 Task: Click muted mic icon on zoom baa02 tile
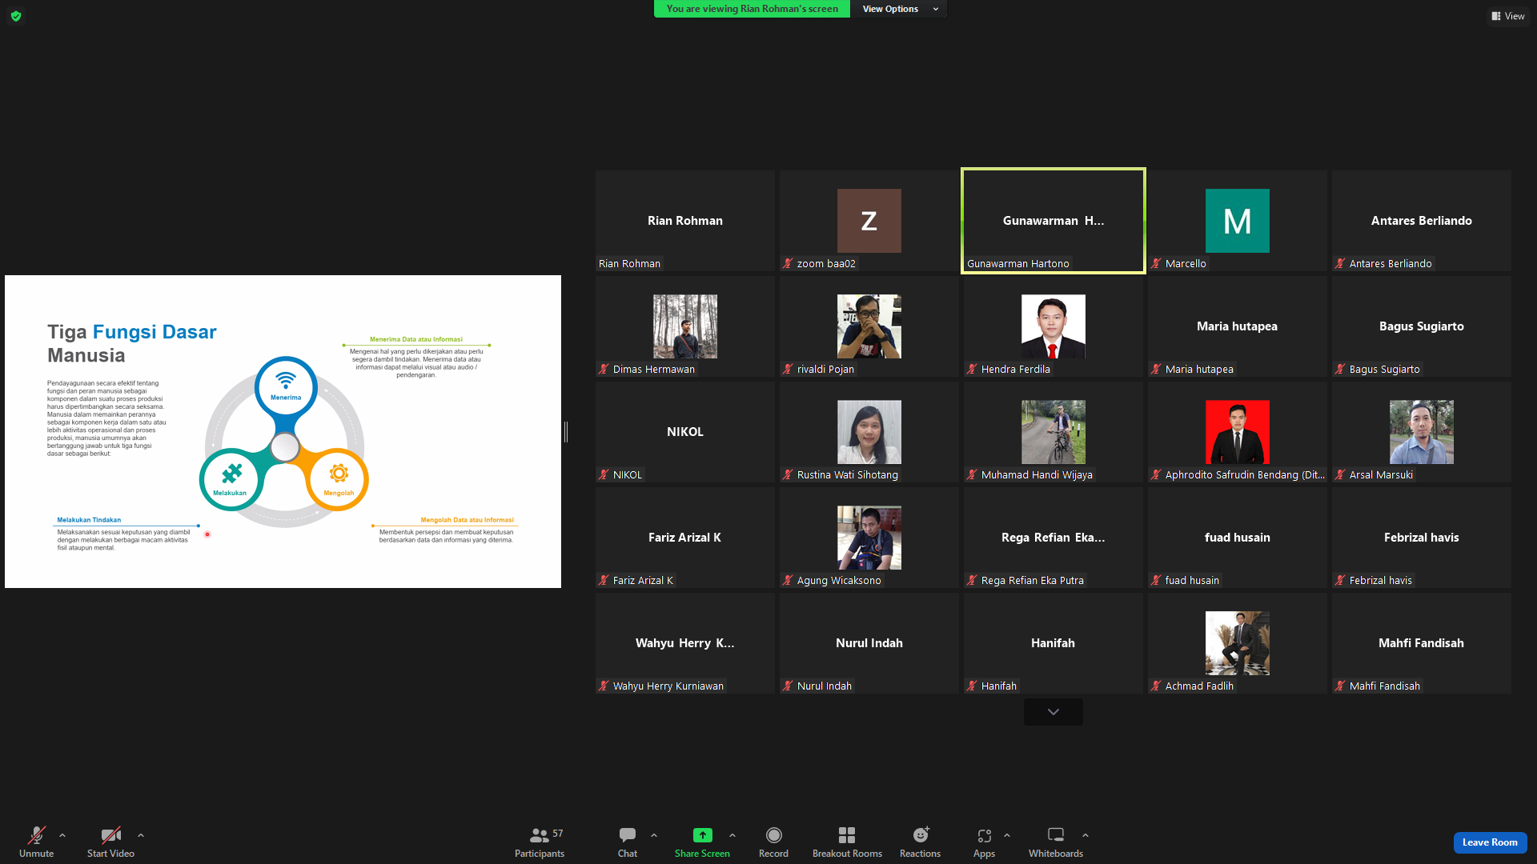(x=788, y=263)
